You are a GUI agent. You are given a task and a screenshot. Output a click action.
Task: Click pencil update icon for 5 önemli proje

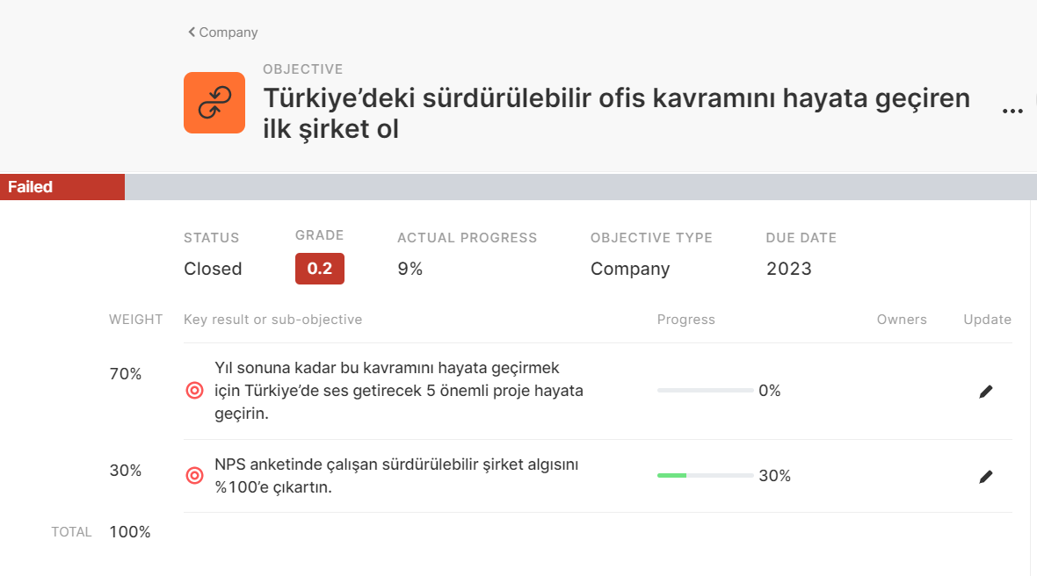(x=986, y=392)
